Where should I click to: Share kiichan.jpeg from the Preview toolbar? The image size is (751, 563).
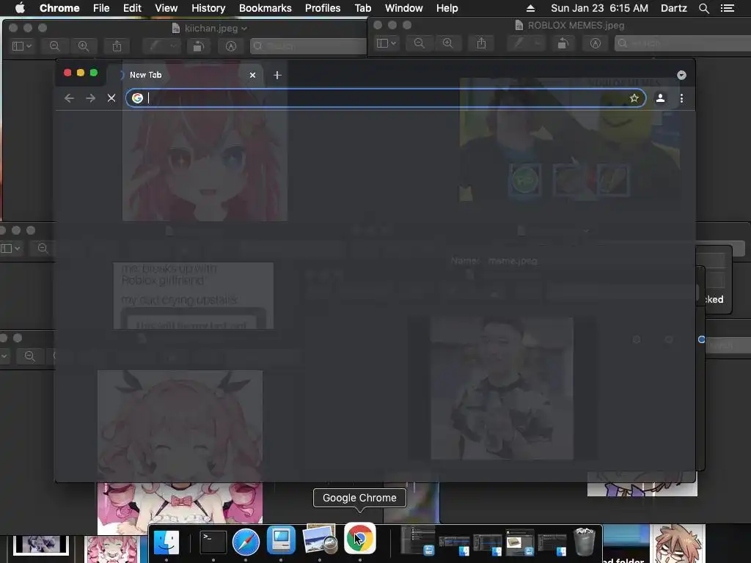(117, 46)
